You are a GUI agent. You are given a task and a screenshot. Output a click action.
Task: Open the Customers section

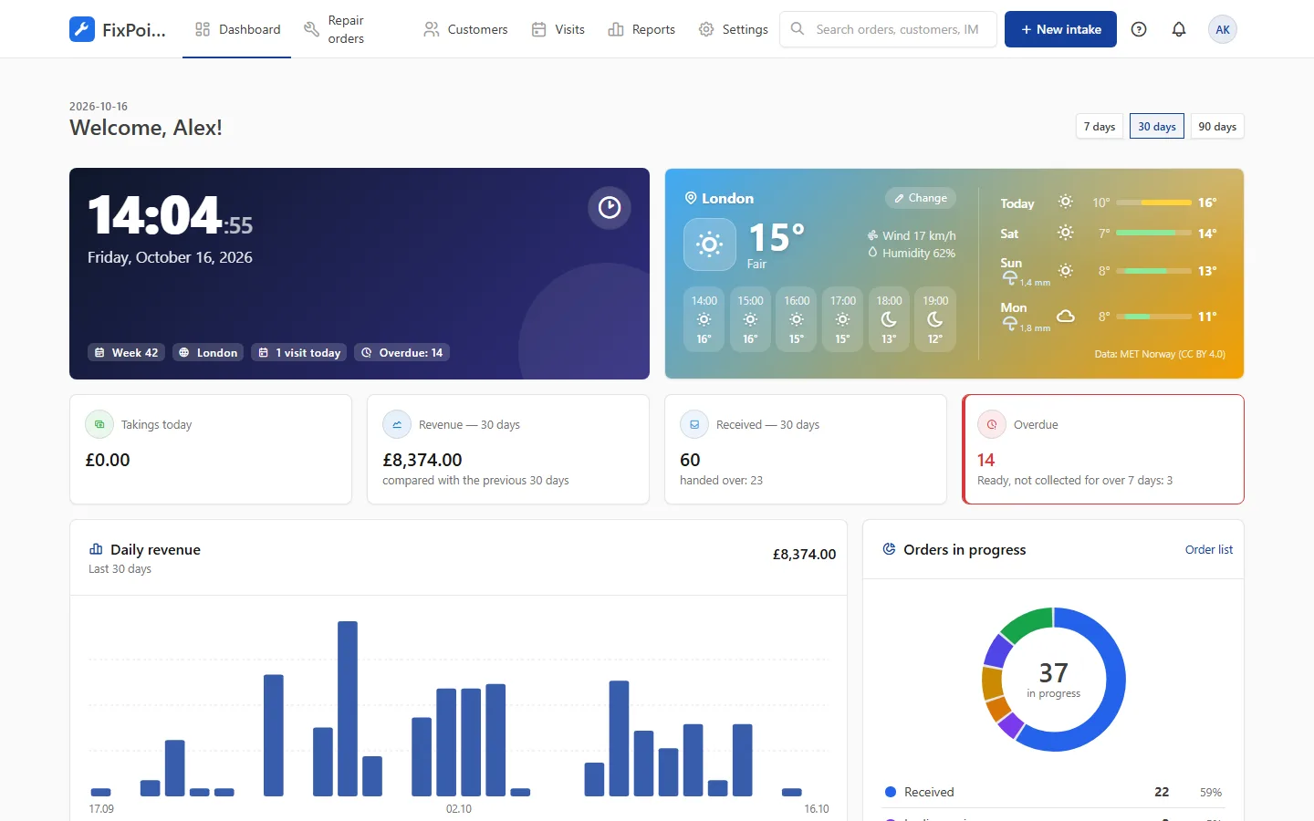[465, 29]
